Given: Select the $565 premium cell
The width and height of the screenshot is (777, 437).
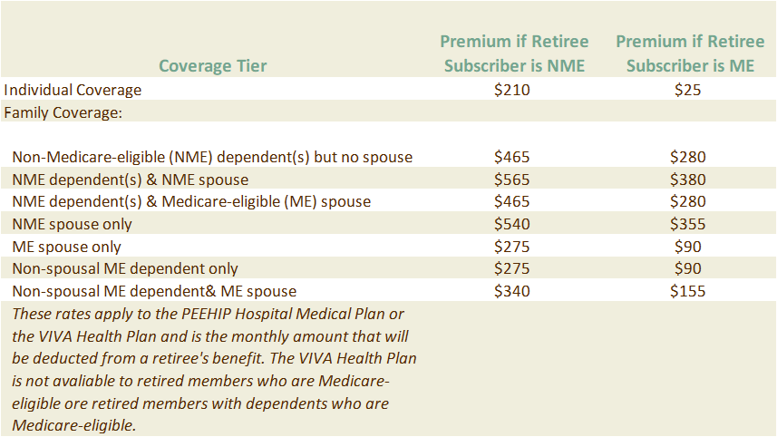Looking at the screenshot, I should 512,180.
